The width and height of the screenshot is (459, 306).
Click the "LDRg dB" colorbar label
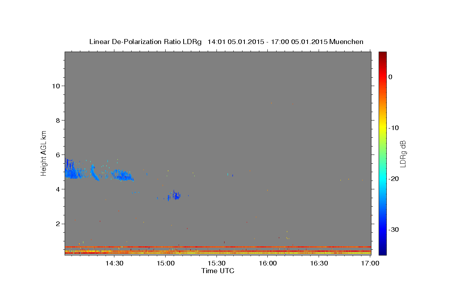click(x=402, y=153)
